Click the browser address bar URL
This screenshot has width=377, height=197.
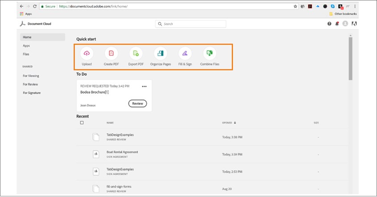(x=93, y=7)
